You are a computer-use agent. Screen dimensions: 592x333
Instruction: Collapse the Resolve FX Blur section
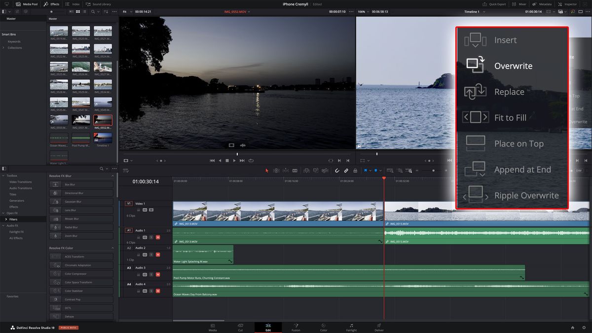(112, 176)
